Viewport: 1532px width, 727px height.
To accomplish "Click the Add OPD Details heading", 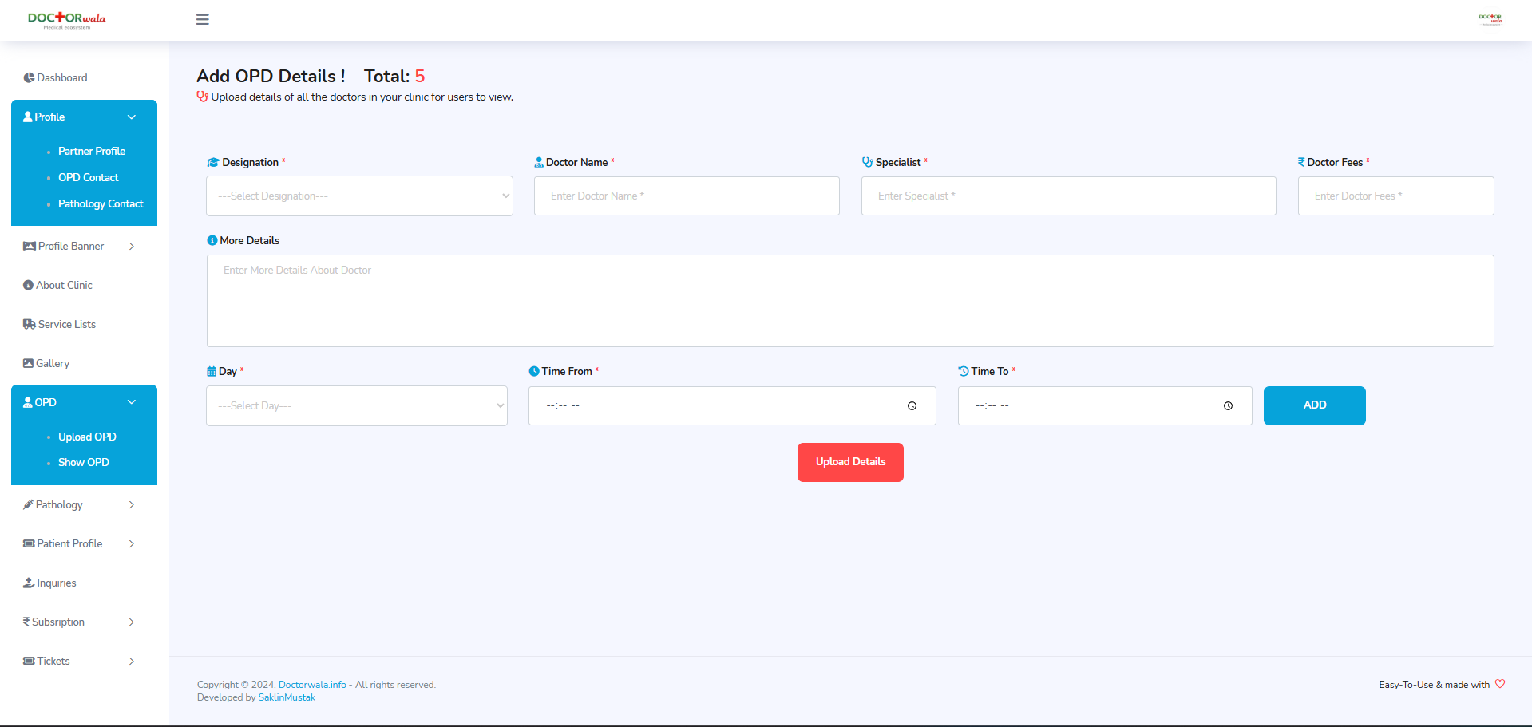I will 271,76.
